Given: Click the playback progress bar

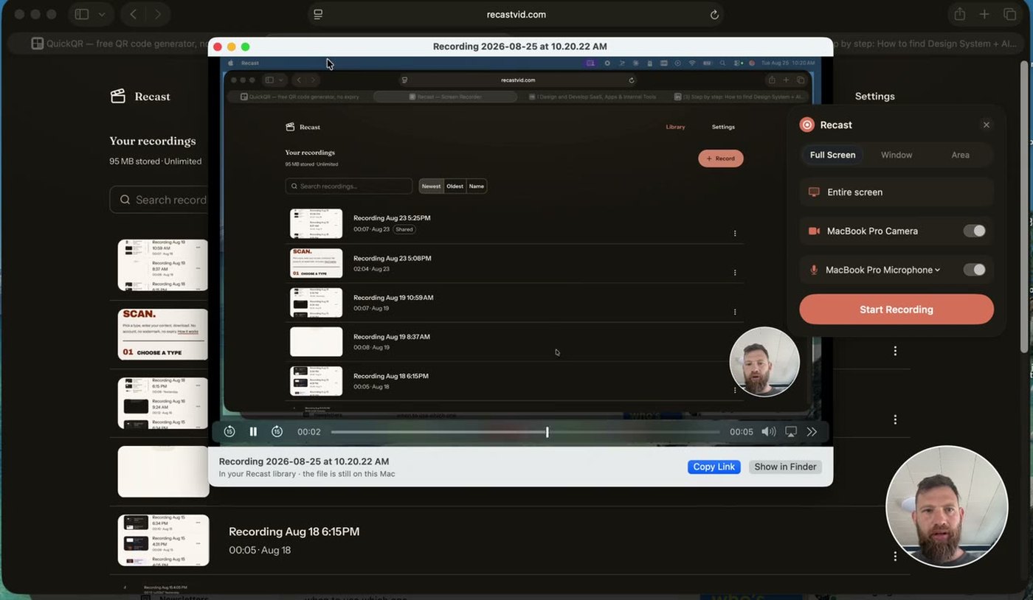Looking at the screenshot, I should pos(525,432).
